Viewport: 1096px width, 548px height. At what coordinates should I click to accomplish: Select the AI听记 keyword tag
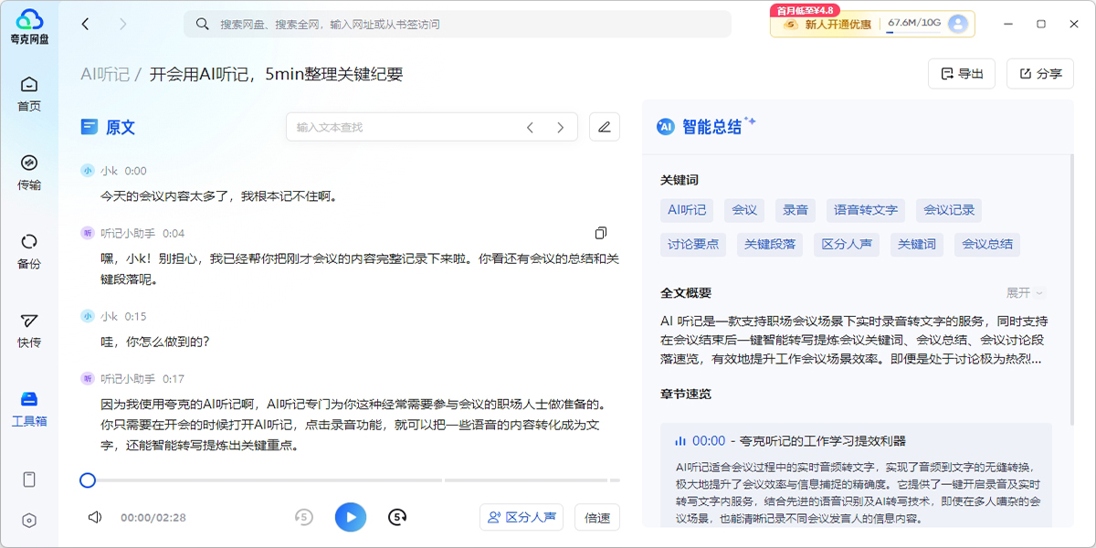(x=687, y=210)
